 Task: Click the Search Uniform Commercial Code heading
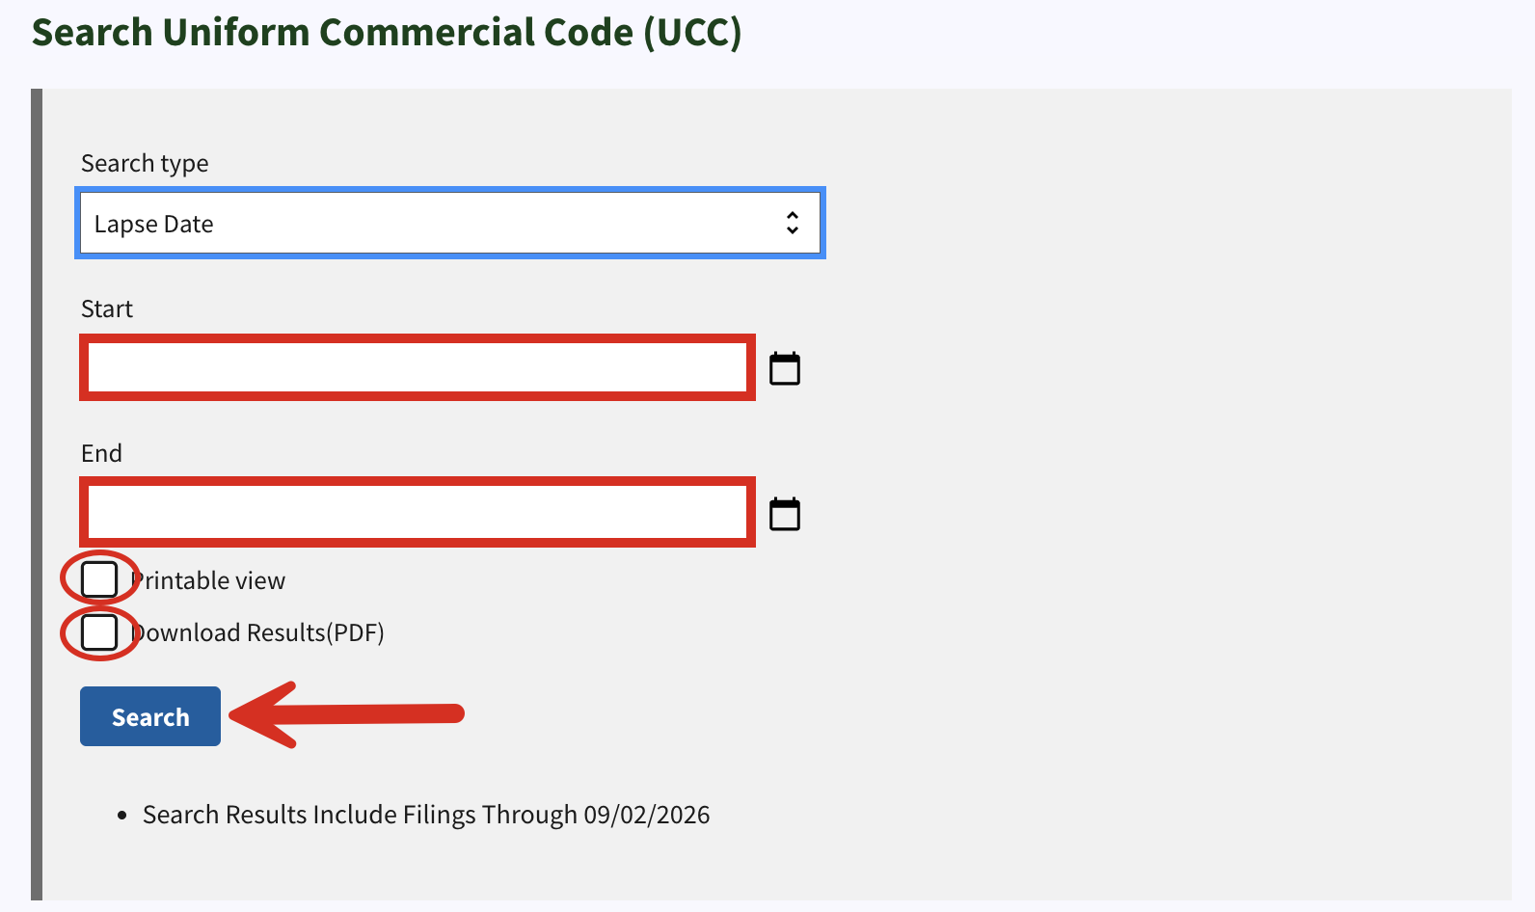[387, 32]
